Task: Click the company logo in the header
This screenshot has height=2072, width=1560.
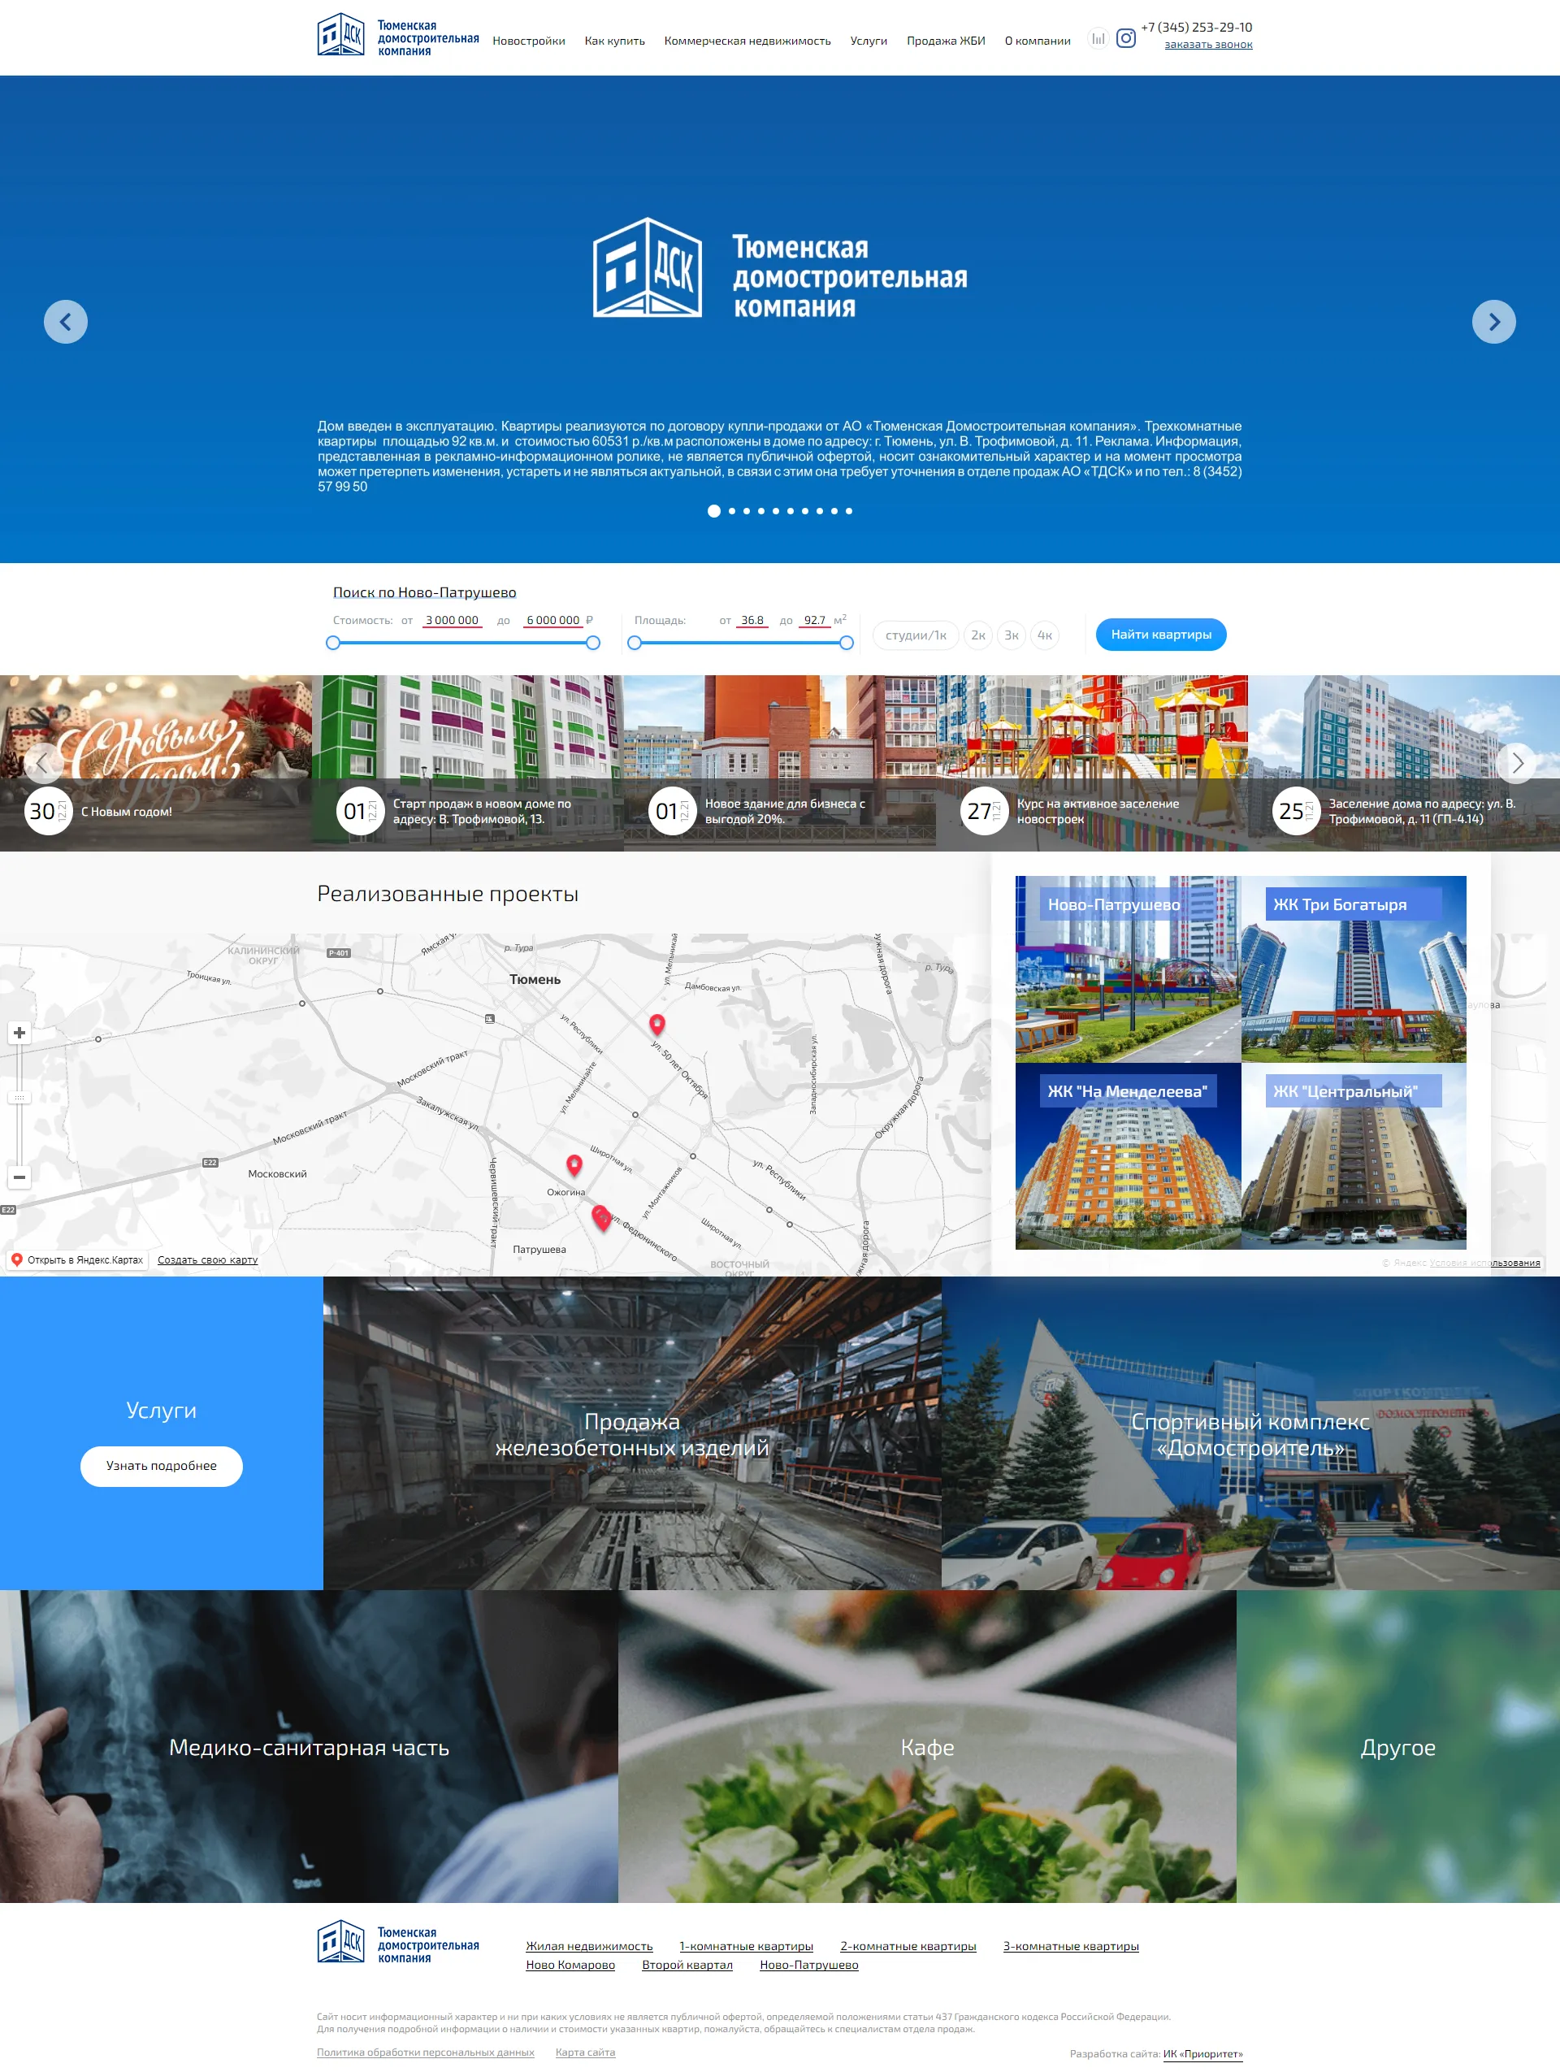Action: coord(398,36)
